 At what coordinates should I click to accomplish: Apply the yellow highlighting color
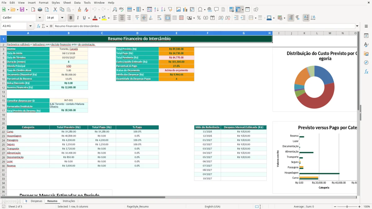(x=104, y=18)
